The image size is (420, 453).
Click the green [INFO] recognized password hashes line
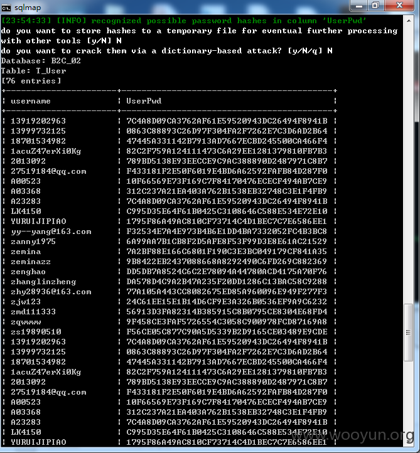(x=184, y=21)
